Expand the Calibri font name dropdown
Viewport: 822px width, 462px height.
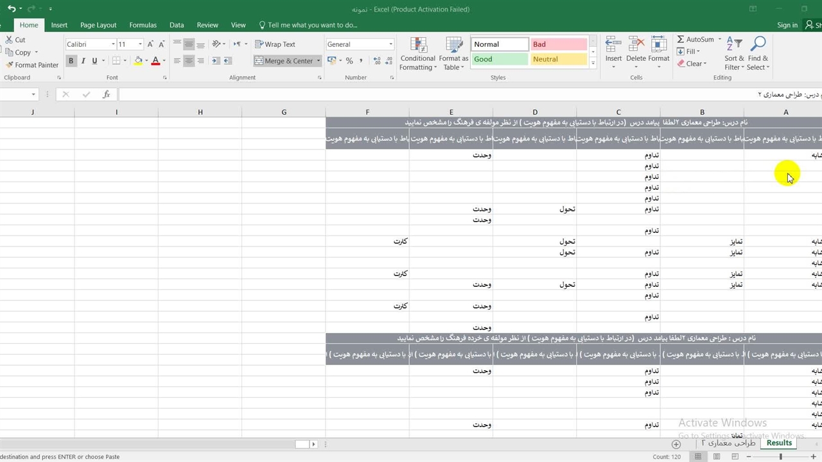[x=113, y=44]
